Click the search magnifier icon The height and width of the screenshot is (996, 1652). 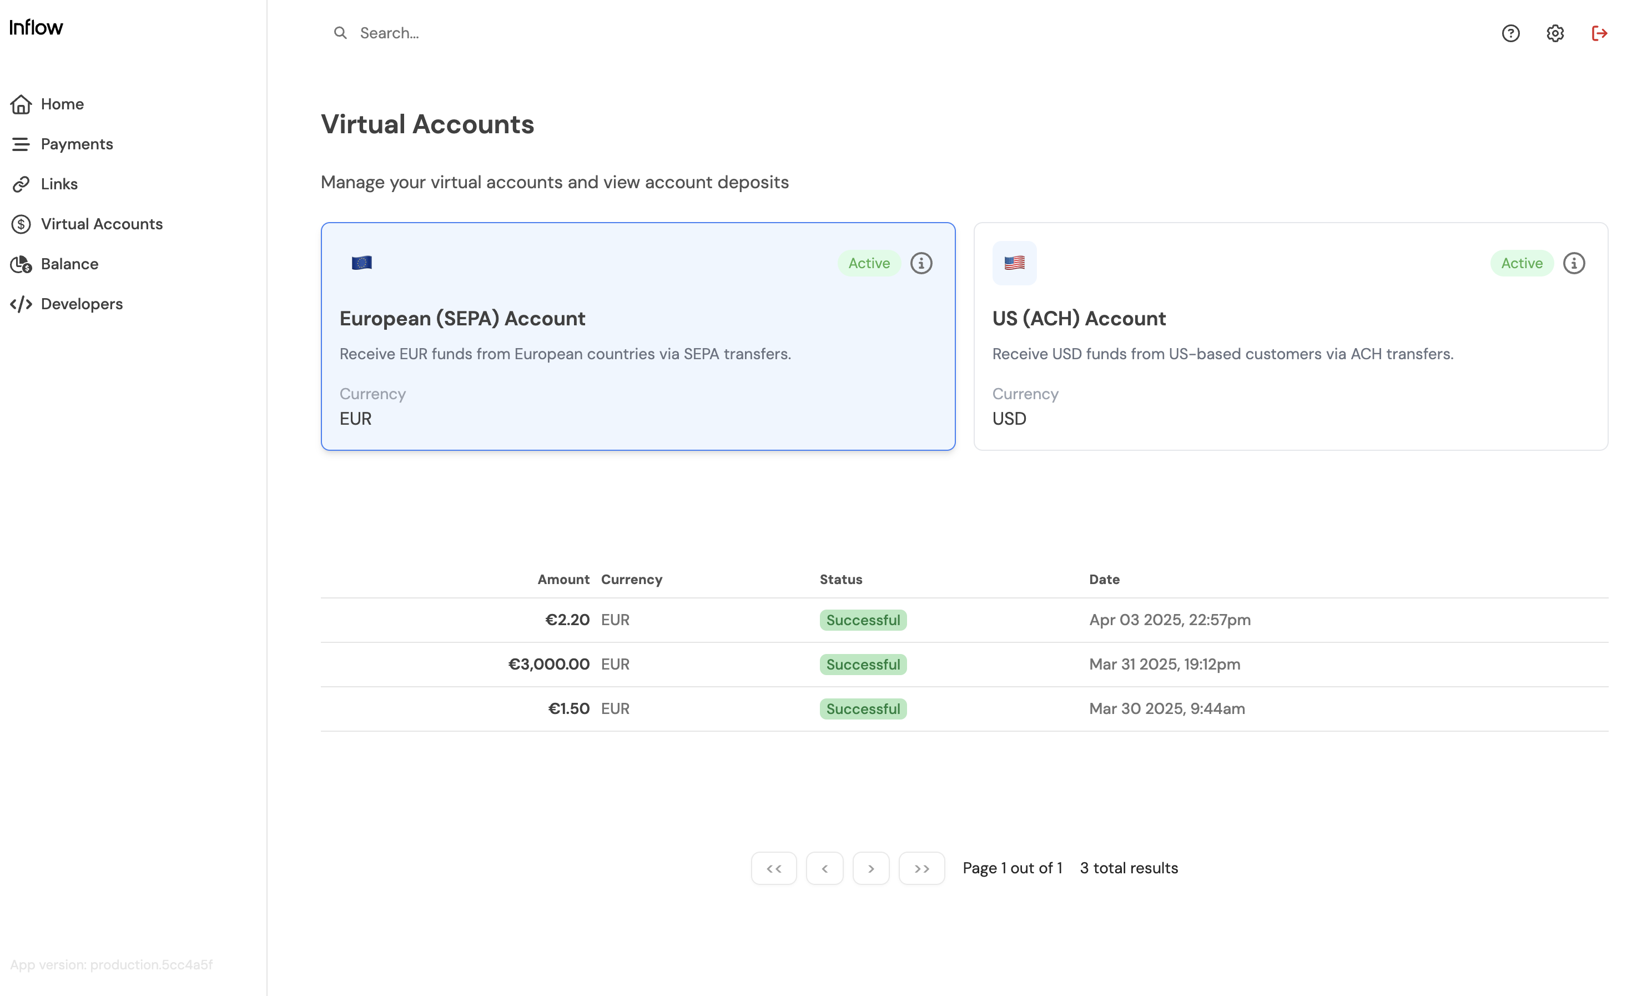coord(341,33)
